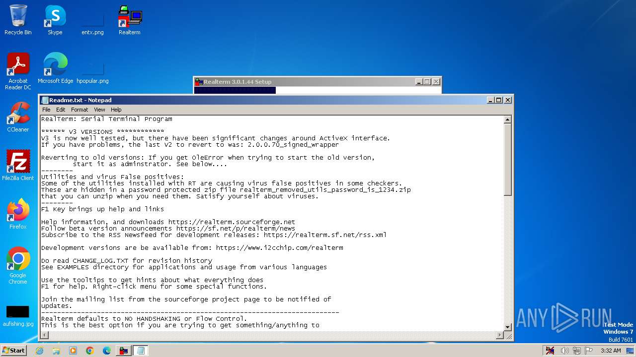Open the Realterm desktop shortcut

point(130,20)
